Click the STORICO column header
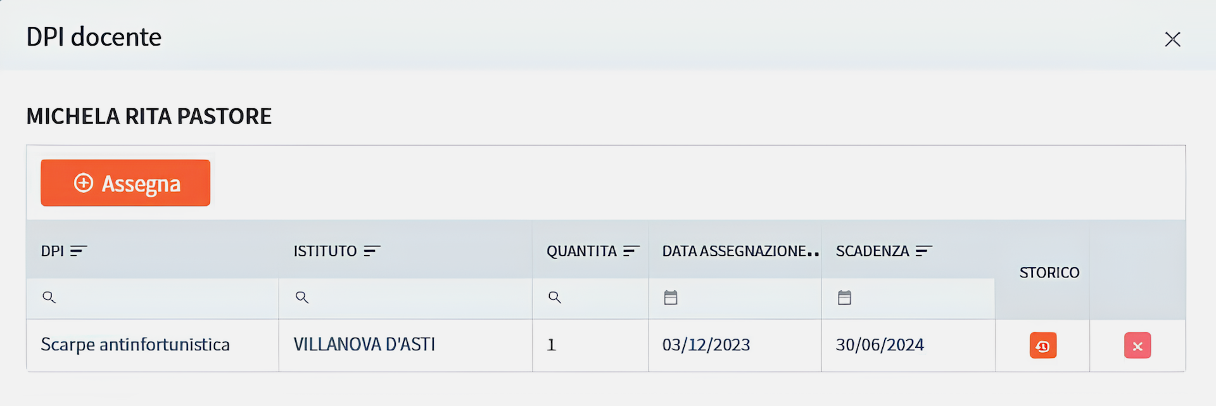 click(1049, 272)
